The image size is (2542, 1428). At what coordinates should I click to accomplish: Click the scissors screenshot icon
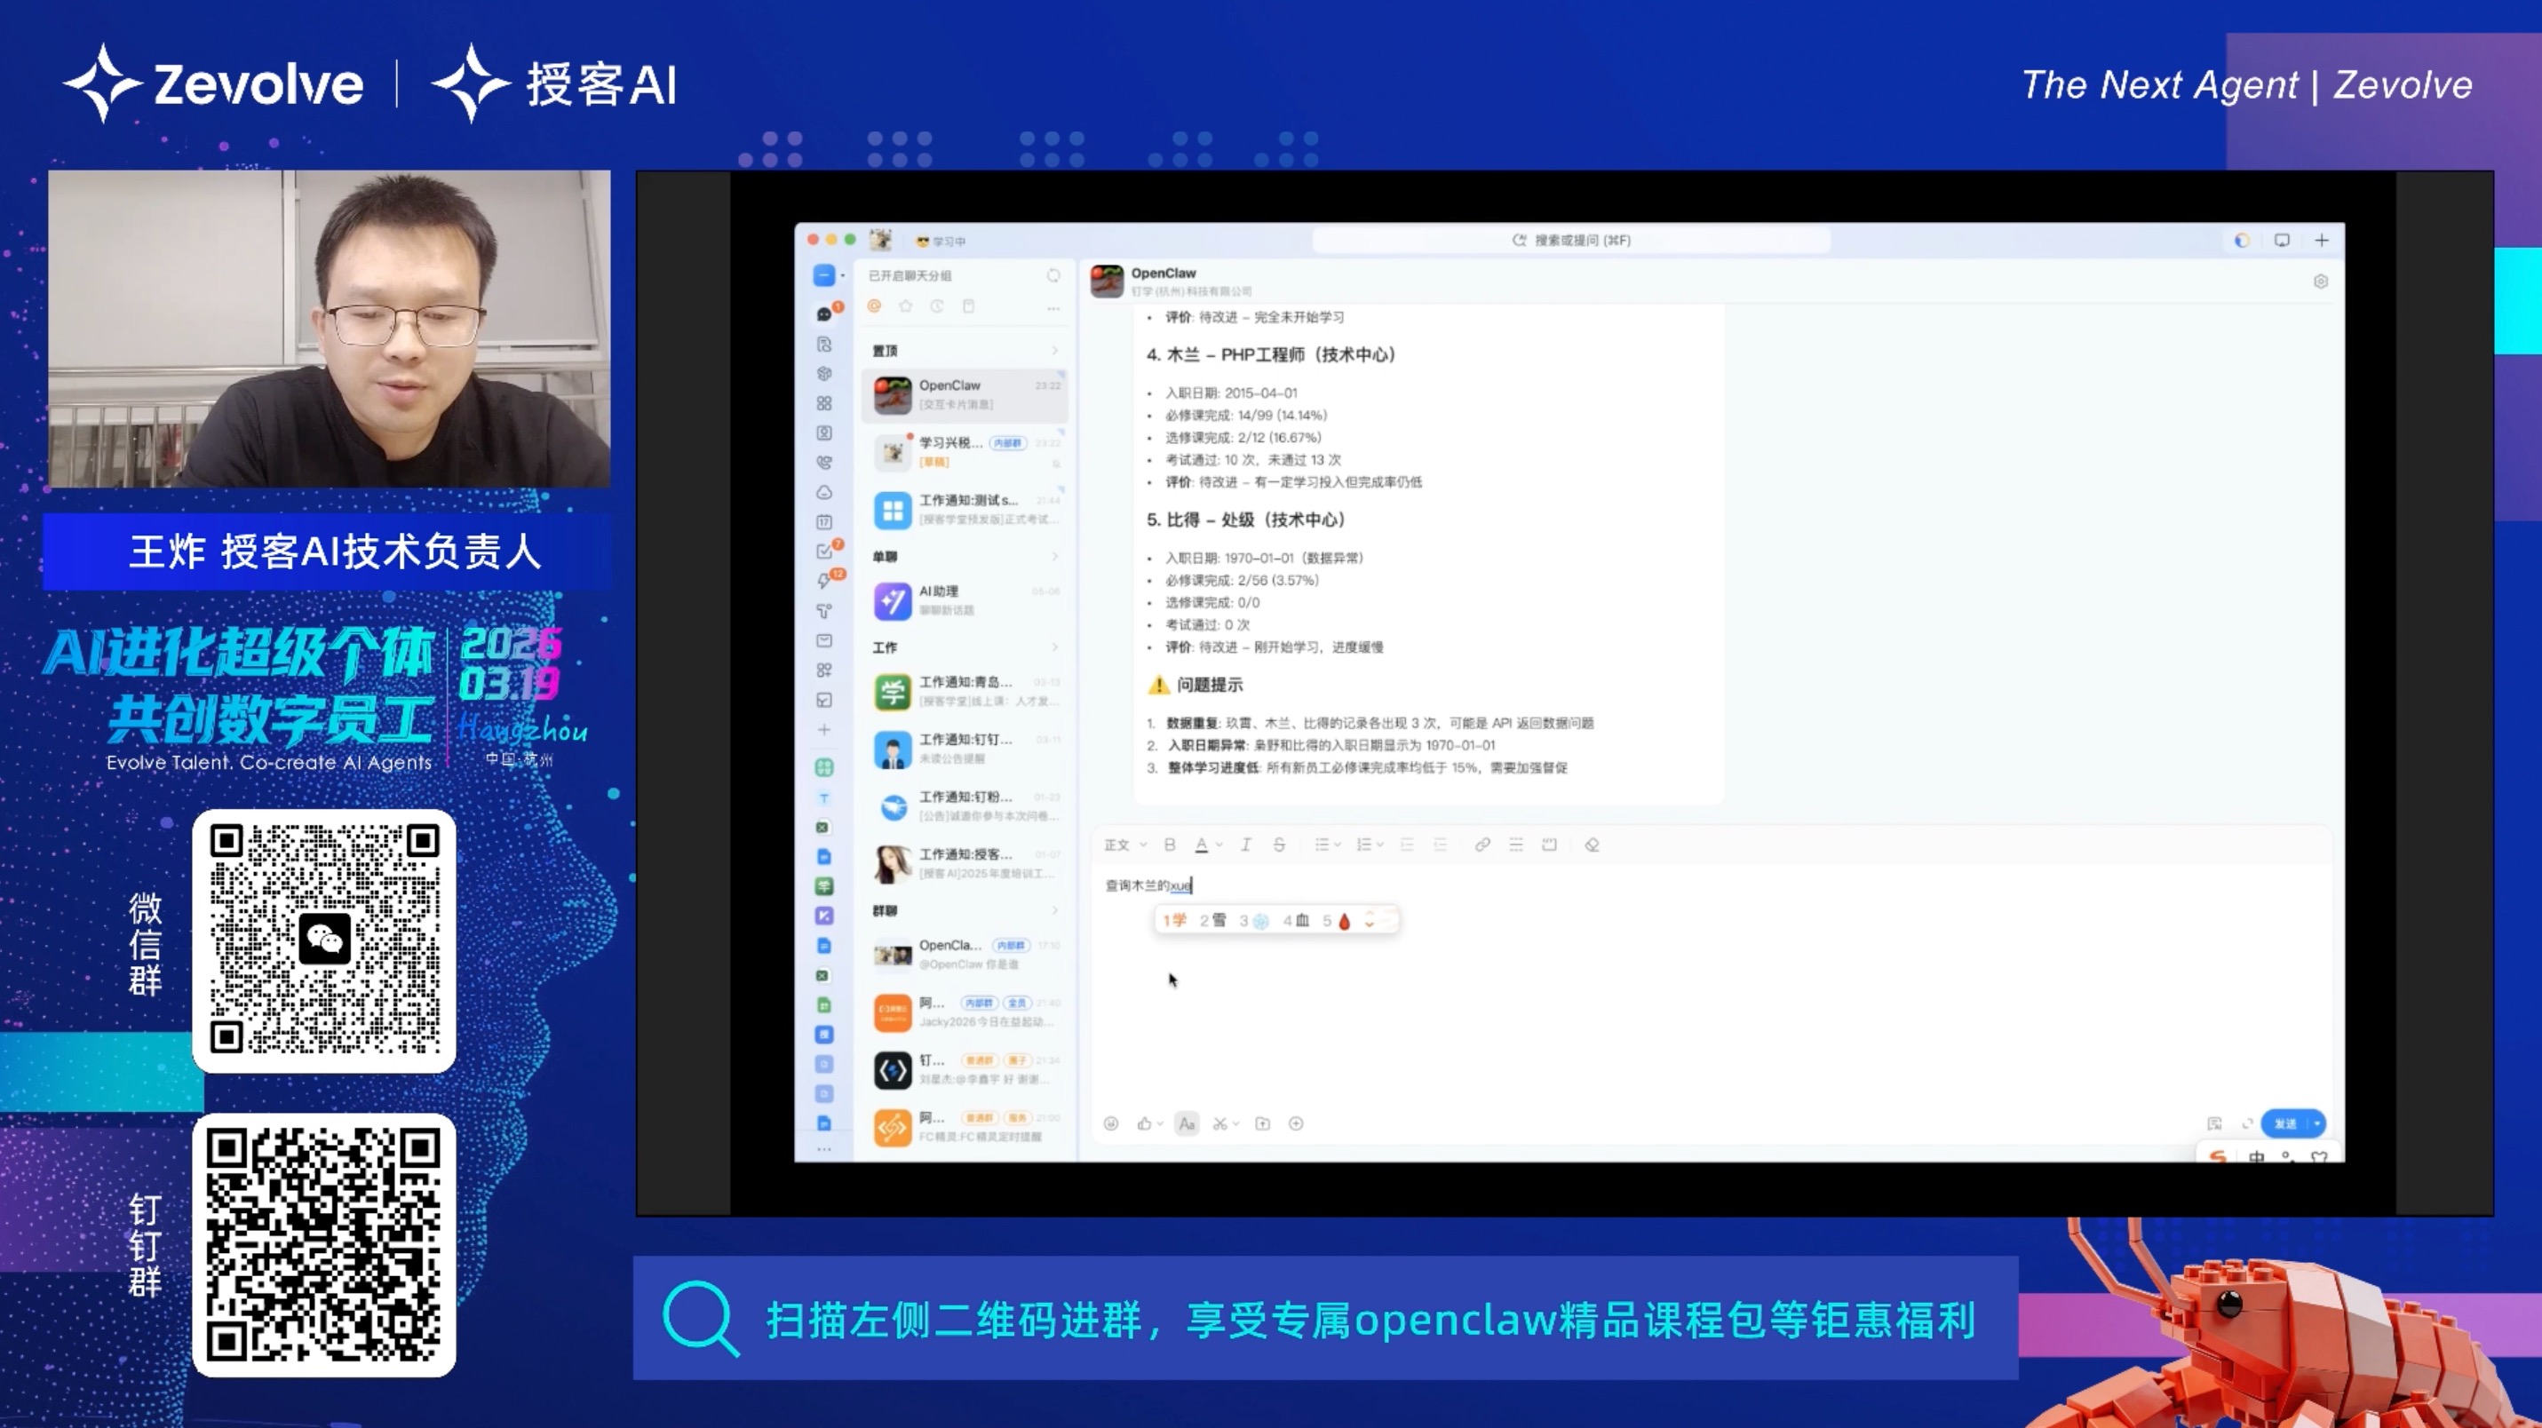1220,1123
